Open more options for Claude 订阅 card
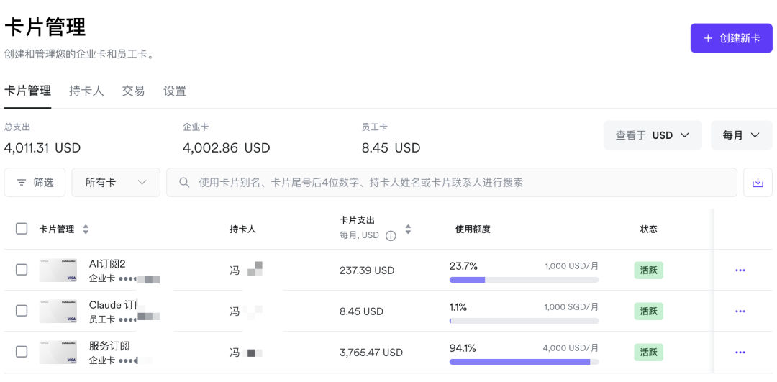This screenshot has width=777, height=382. tap(740, 311)
